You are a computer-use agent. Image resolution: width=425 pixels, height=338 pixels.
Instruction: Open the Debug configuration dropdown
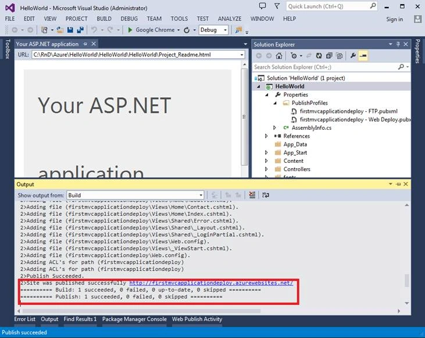213,30
